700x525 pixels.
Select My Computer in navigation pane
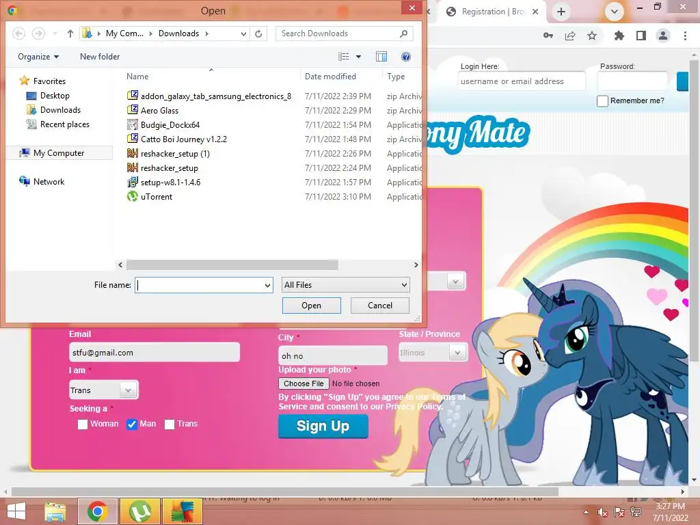coord(59,153)
